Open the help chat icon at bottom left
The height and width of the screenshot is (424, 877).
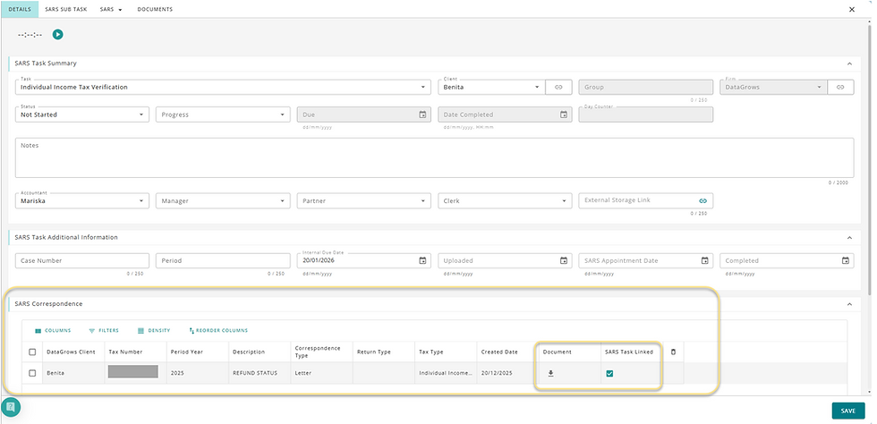pyautogui.click(x=12, y=406)
